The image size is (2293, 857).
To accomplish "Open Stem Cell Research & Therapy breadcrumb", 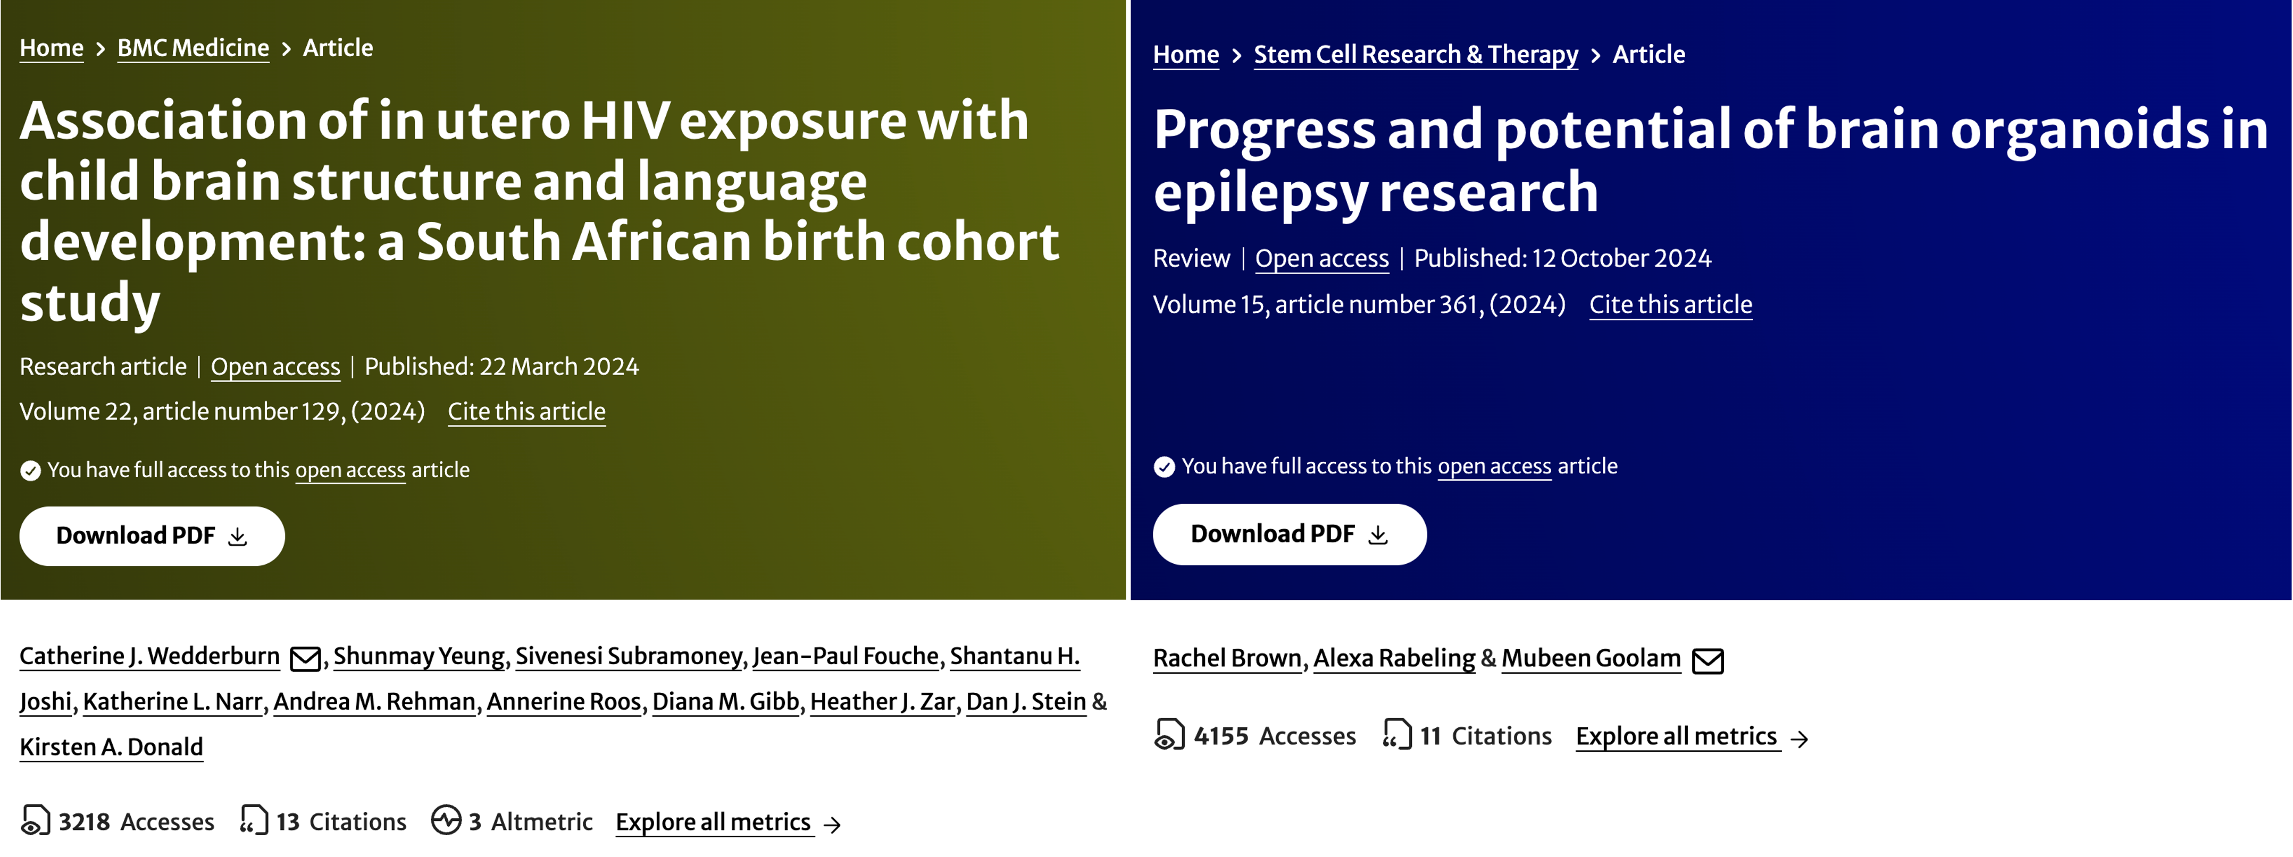I will (1416, 54).
